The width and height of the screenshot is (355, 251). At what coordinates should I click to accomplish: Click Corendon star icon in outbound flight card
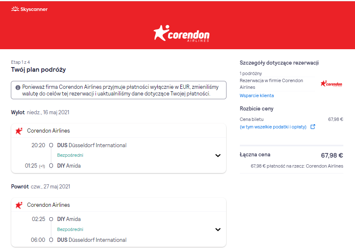pyautogui.click(x=19, y=131)
